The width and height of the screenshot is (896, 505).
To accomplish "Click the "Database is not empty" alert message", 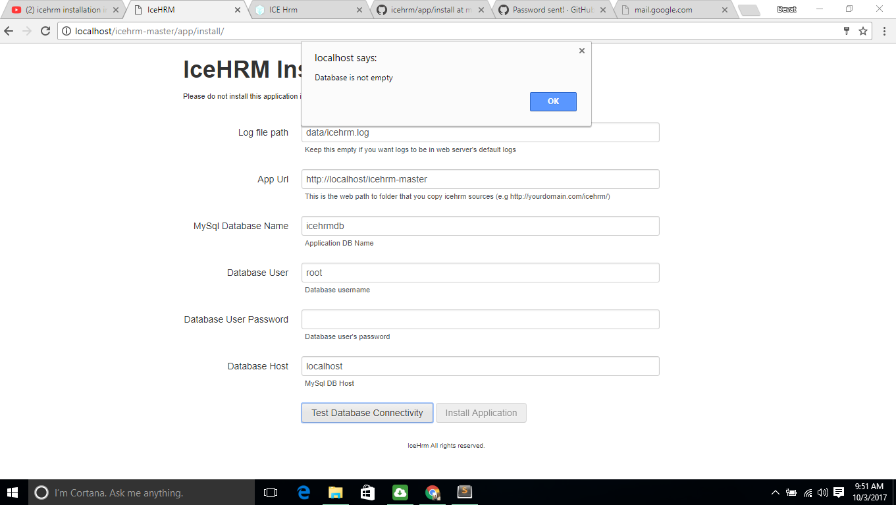I will pyautogui.click(x=354, y=78).
